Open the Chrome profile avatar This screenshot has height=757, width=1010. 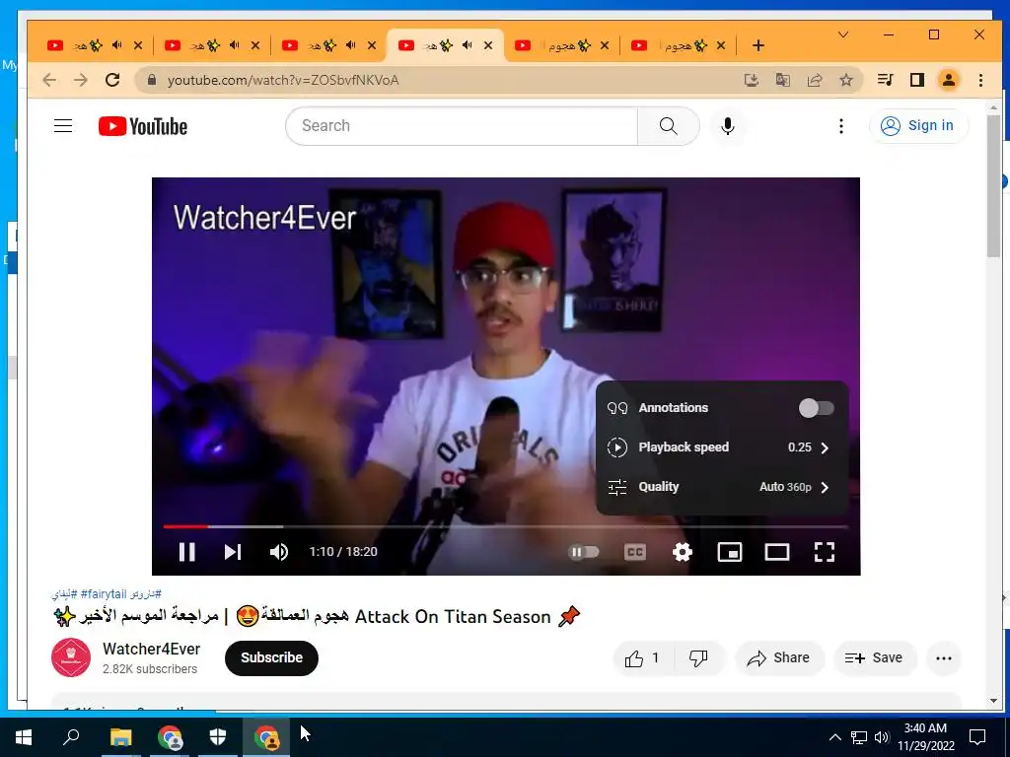tap(949, 80)
